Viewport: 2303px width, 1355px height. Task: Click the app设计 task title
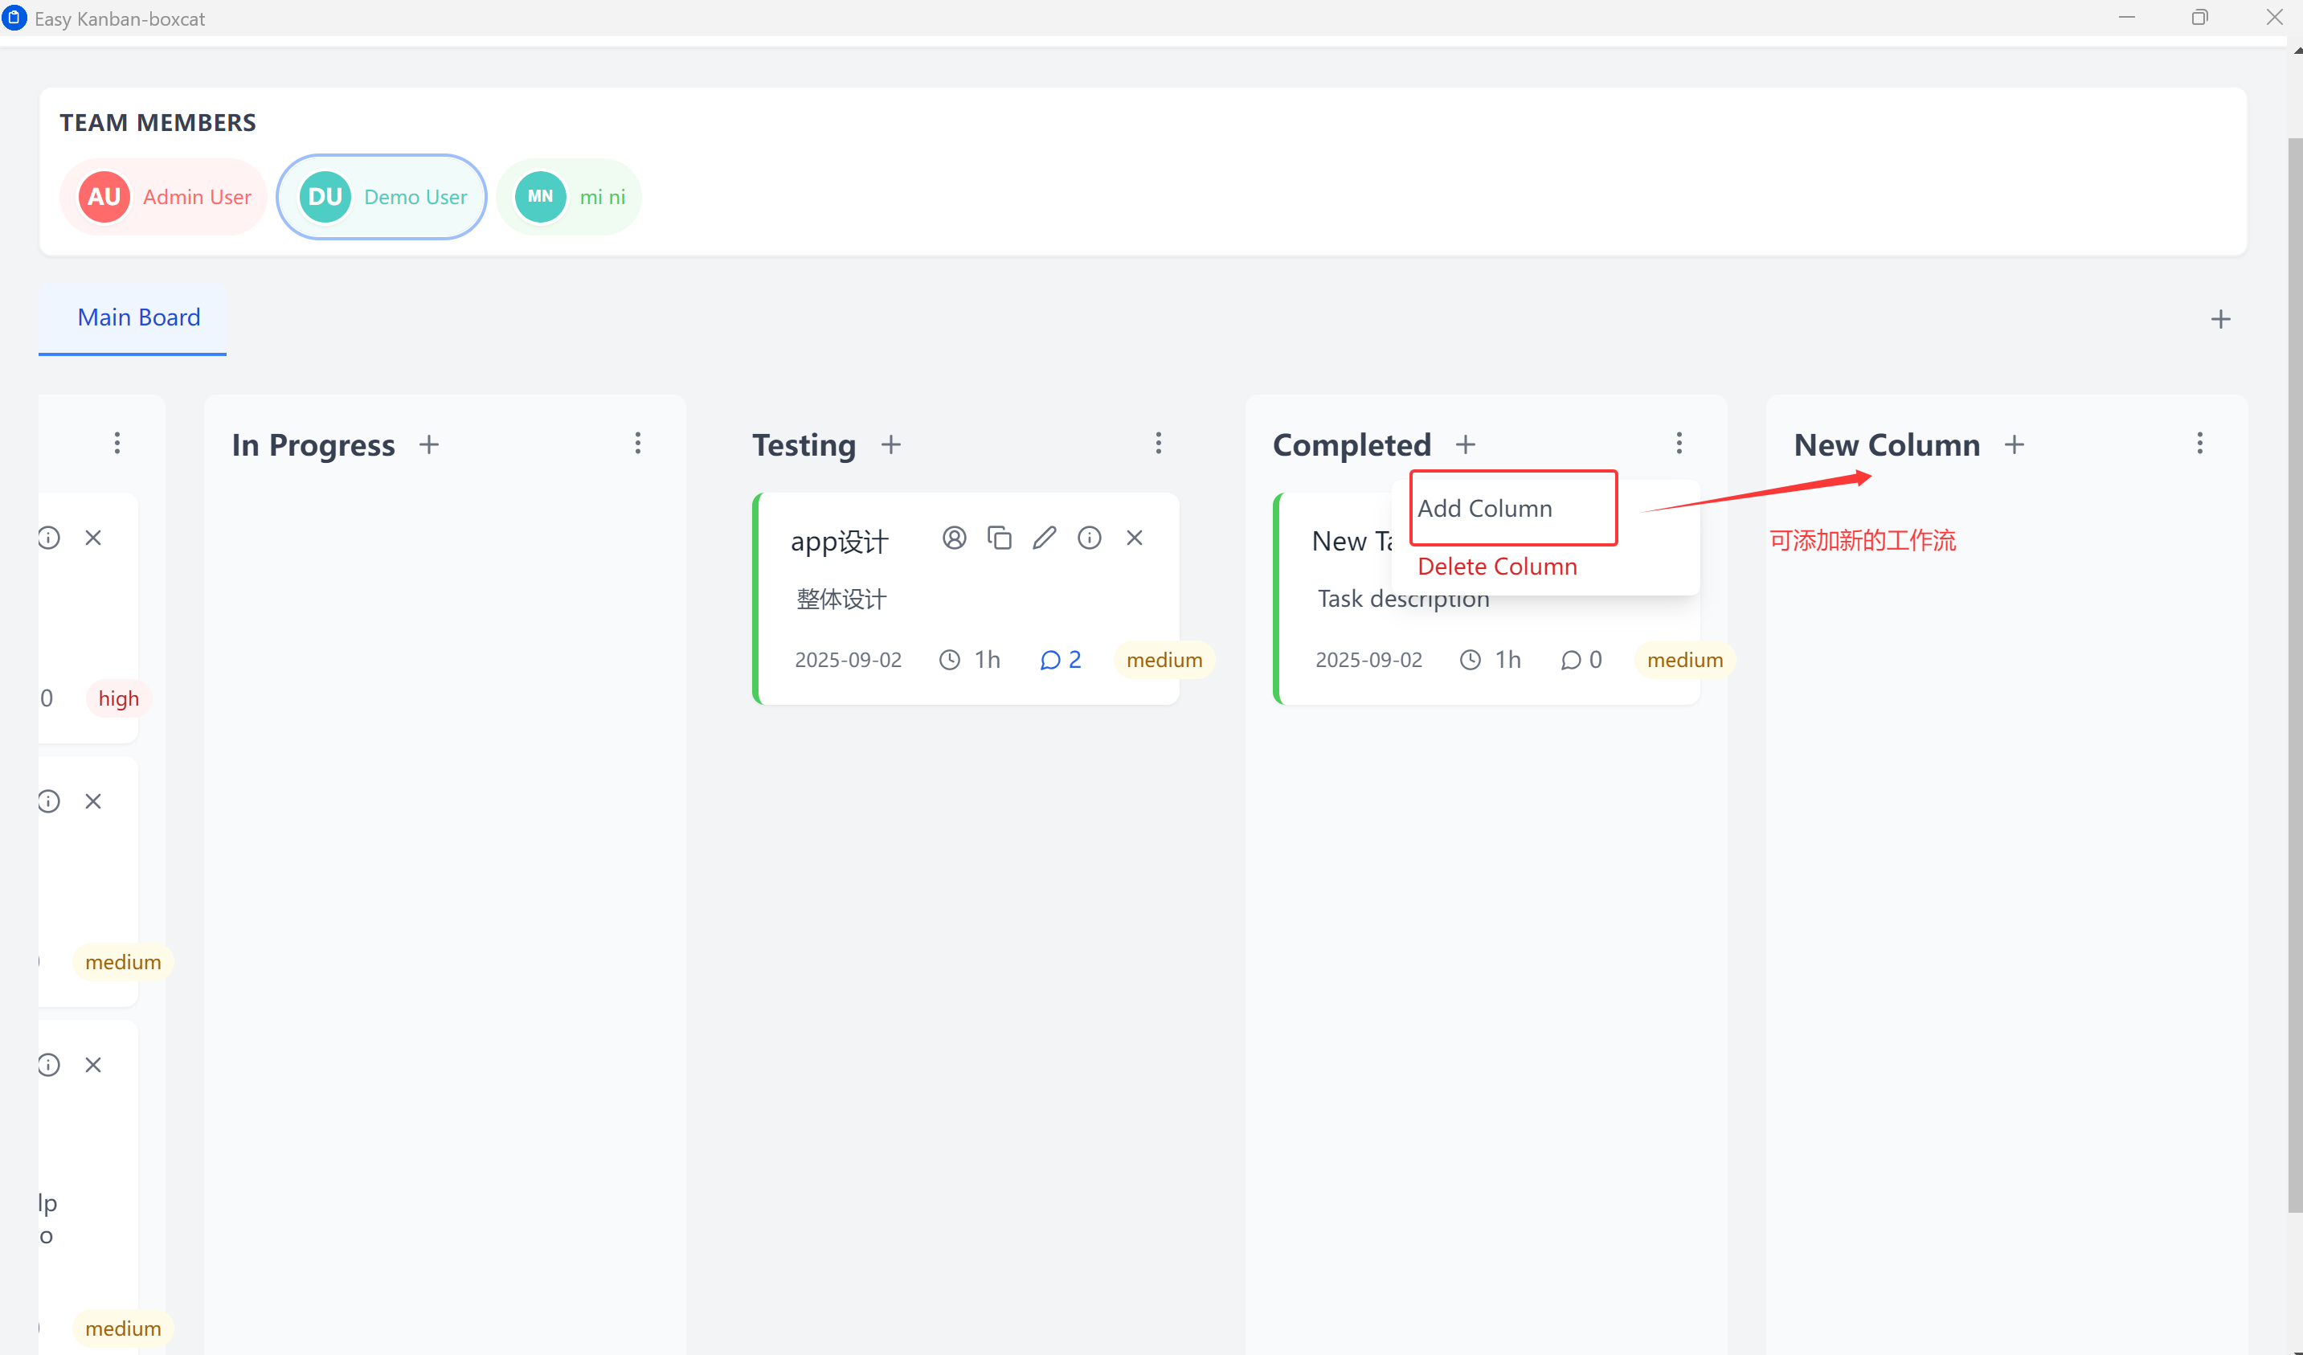pyautogui.click(x=840, y=541)
